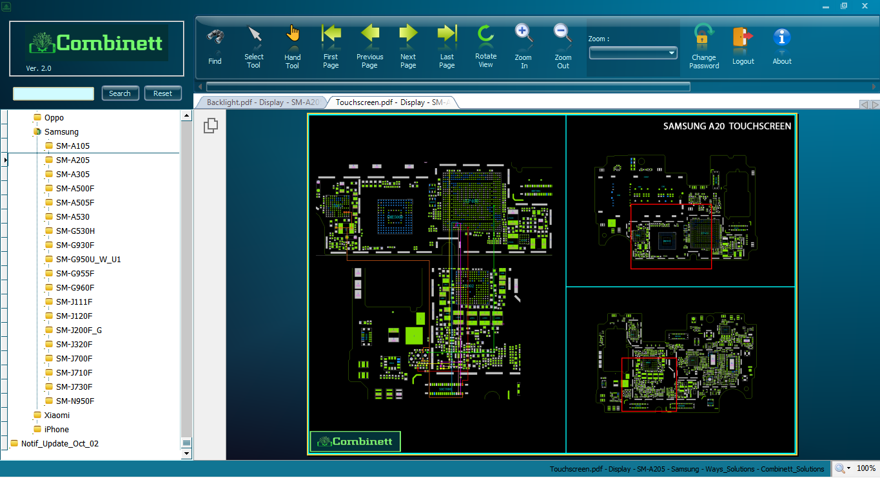Screen dimensions: 880x478
Task: Click the "SAMSUNG A20 TOUCHSCREEN" title
Action: tap(727, 126)
